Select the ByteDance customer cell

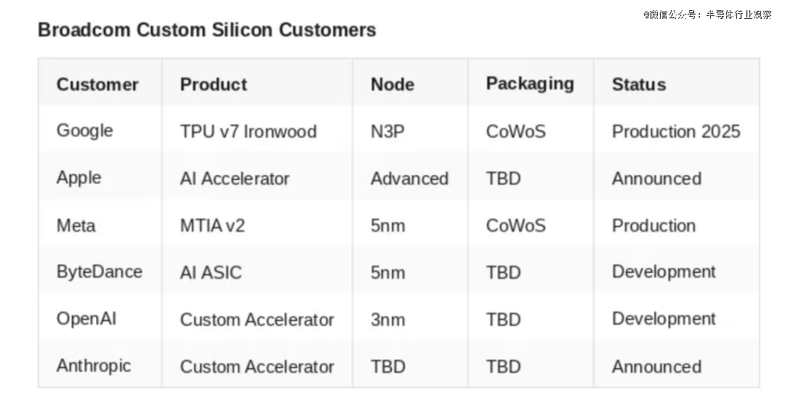pyautogui.click(x=100, y=272)
